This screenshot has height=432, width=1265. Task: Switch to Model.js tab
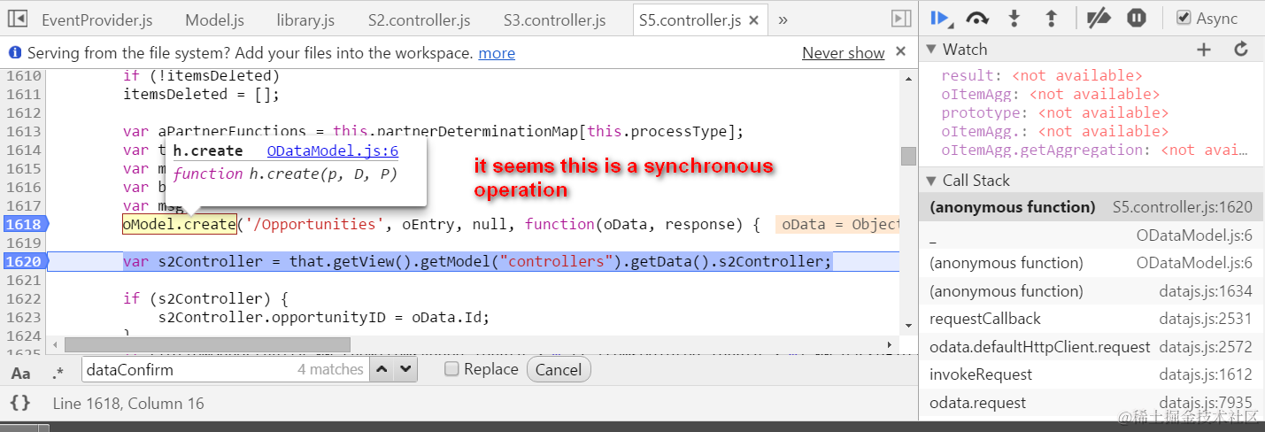pyautogui.click(x=214, y=19)
